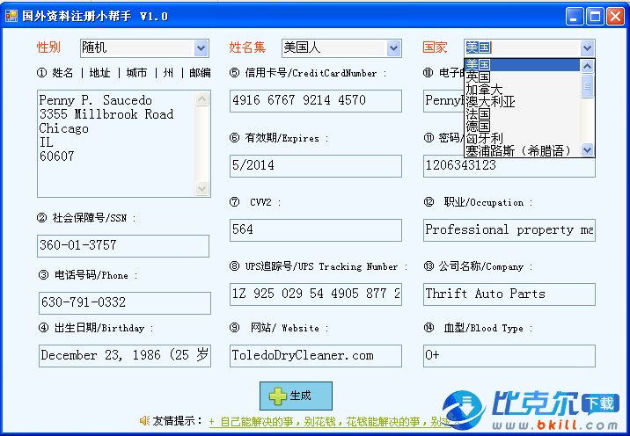Click the SSN field showing 360-01-3757
Viewport: 630px width, 436px height.
click(x=123, y=245)
